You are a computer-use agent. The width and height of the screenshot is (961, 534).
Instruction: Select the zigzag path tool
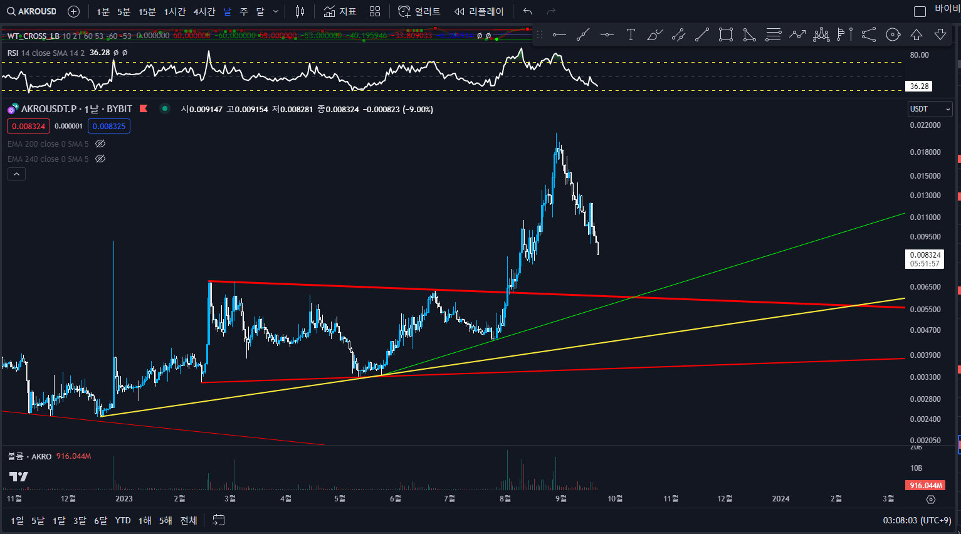[797, 35]
